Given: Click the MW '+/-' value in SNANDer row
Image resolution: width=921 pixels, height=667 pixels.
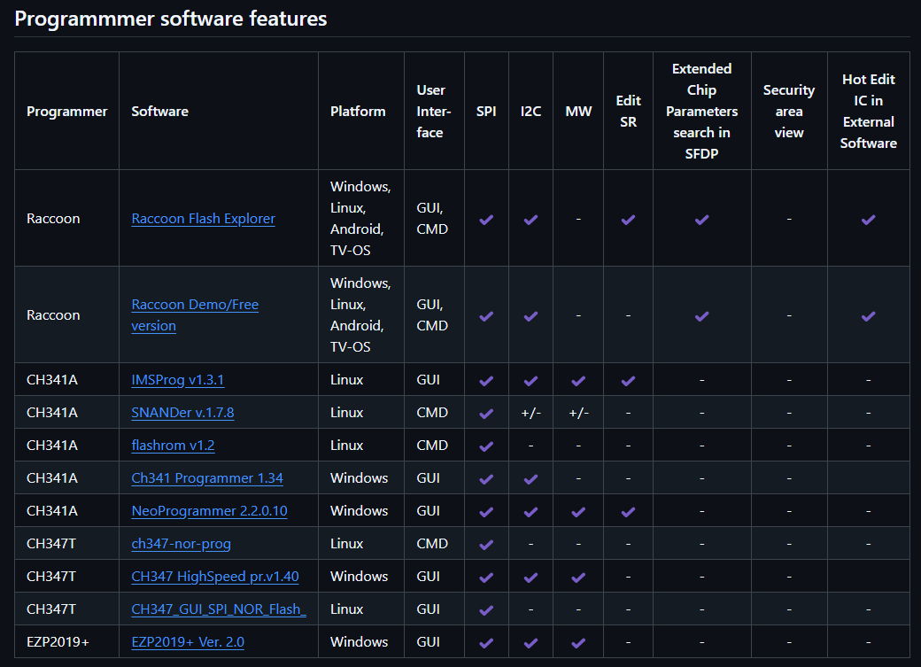Looking at the screenshot, I should pyautogui.click(x=578, y=413).
